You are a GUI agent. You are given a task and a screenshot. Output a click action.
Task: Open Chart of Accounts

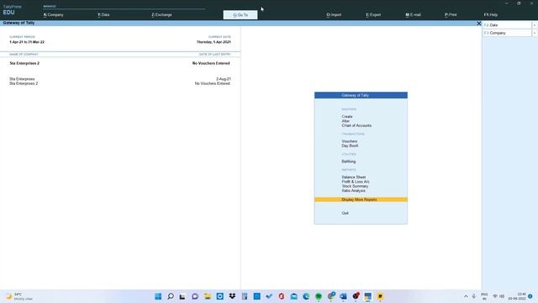[356, 125]
